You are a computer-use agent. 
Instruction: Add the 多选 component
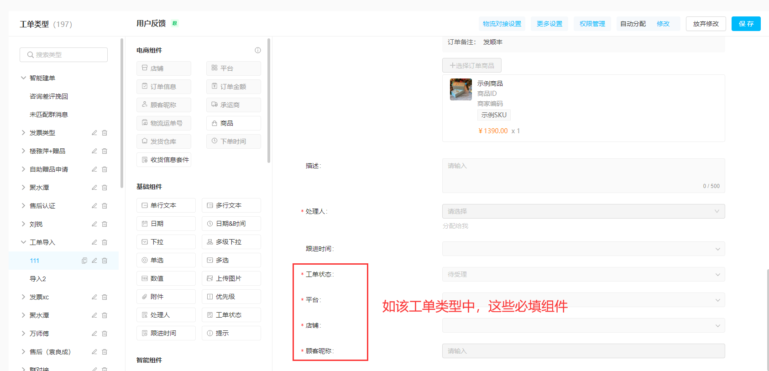(x=231, y=260)
